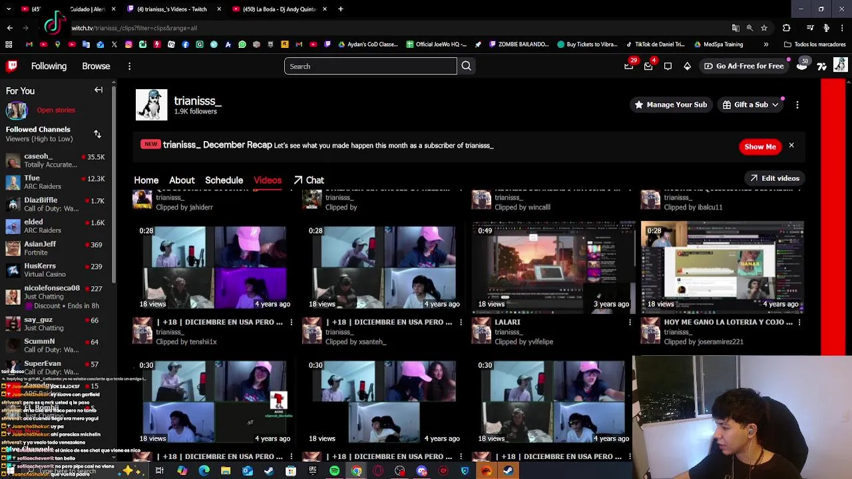Open Todos los marcadores folder

click(815, 45)
